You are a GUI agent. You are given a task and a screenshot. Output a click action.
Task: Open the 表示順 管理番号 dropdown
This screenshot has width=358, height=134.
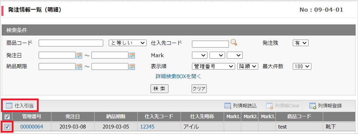[x=213, y=66]
